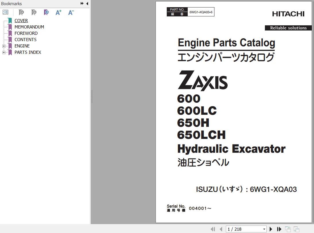Click the ISUZU 6WG1-XQA03 engine text
Image resolution: width=314 pixels, height=233 pixels.
[246, 189]
